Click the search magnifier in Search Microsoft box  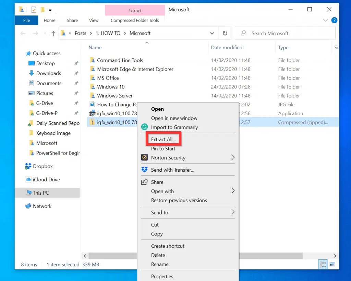pyautogui.click(x=243, y=33)
